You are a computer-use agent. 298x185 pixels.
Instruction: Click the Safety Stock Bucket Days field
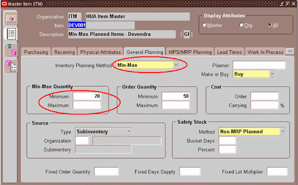pyautogui.click(x=227, y=140)
